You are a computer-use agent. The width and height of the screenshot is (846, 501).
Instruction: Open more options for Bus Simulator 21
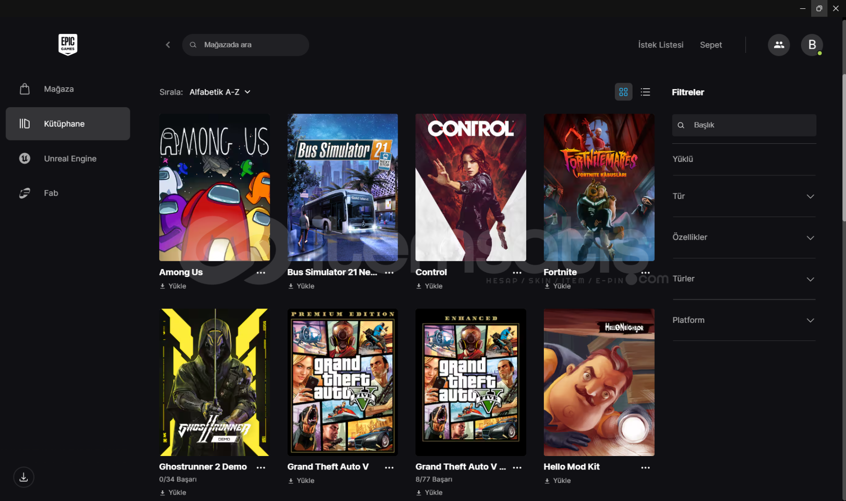point(389,273)
